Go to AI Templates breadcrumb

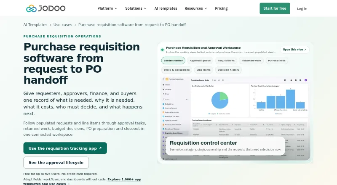(x=35, y=25)
